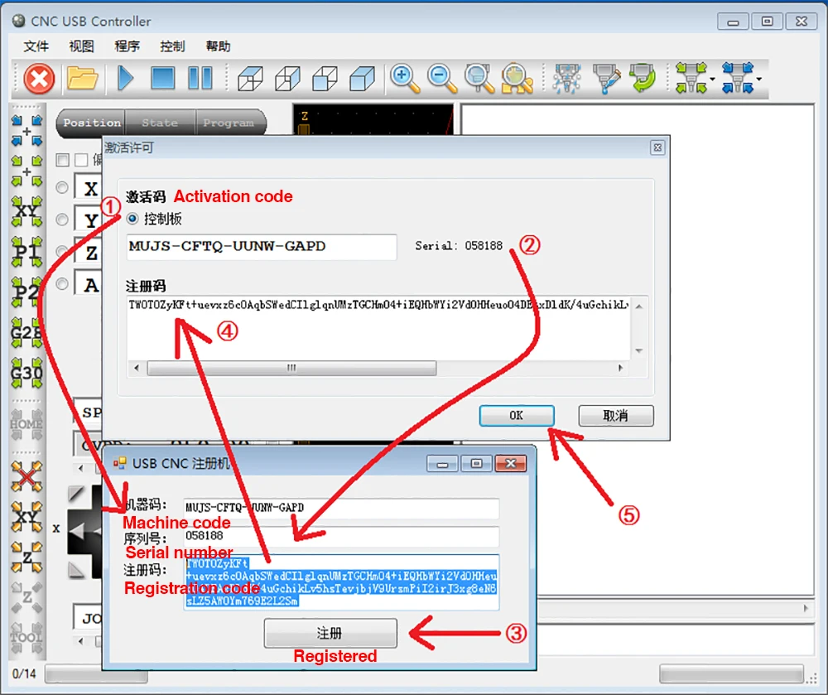The image size is (828, 695).
Task: Open the 控制 menu
Action: [x=173, y=46]
